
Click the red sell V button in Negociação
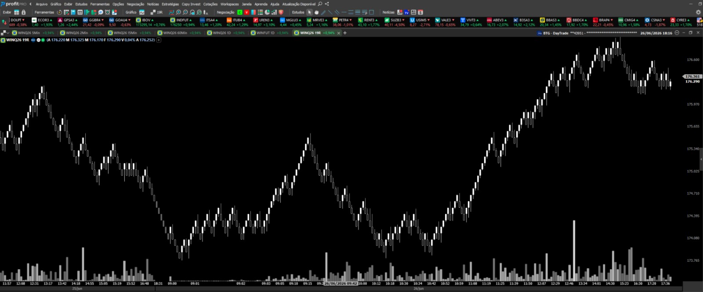(247, 12)
